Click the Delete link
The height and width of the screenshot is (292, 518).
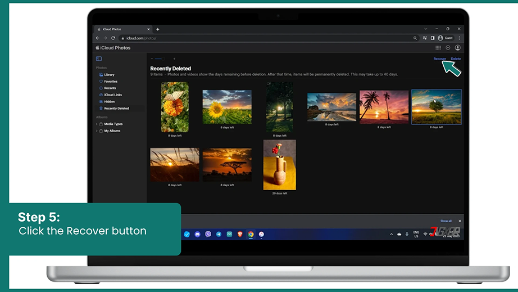pyautogui.click(x=456, y=59)
